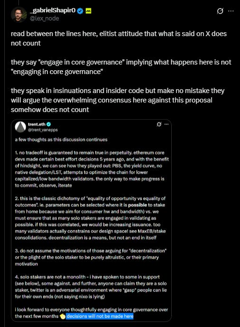
Task: Expand the three-dot menu in the quoted trent.eth post
Action: [x=166, y=124]
